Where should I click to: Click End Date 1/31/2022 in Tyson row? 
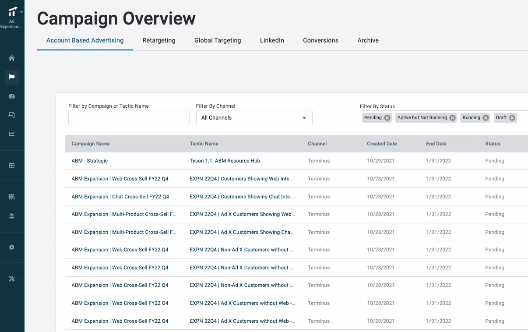(x=438, y=161)
